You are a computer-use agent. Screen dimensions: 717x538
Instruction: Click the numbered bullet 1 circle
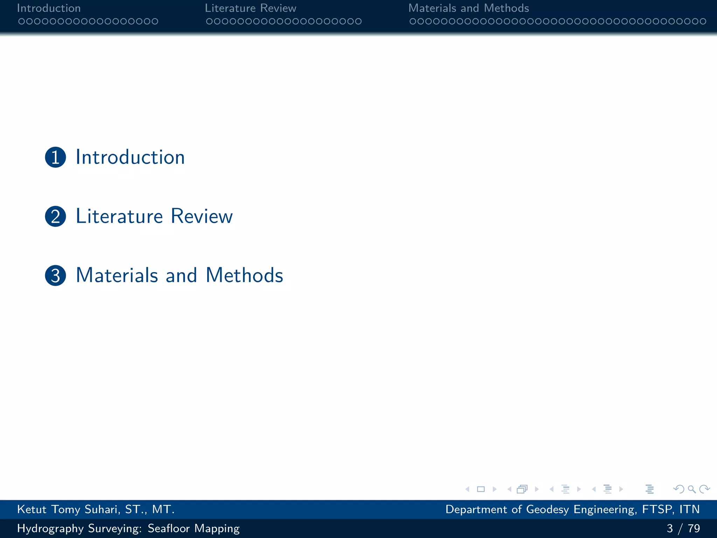pyautogui.click(x=56, y=157)
